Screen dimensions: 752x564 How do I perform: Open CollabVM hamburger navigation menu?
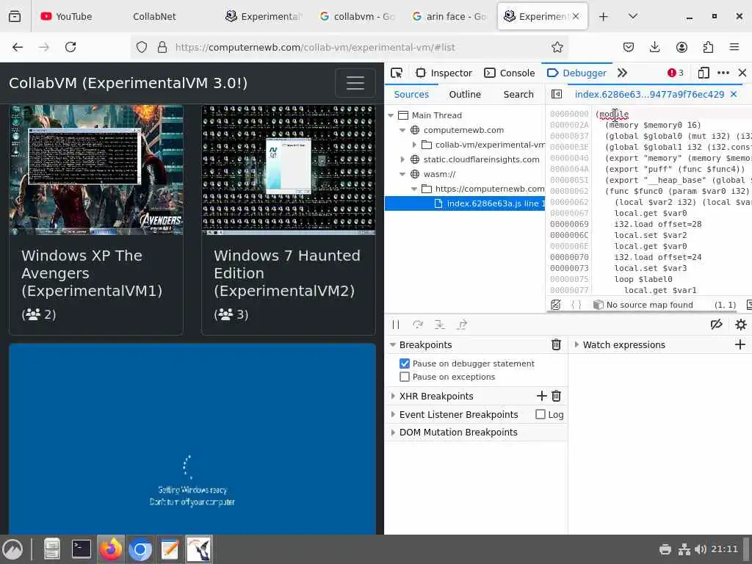point(355,83)
